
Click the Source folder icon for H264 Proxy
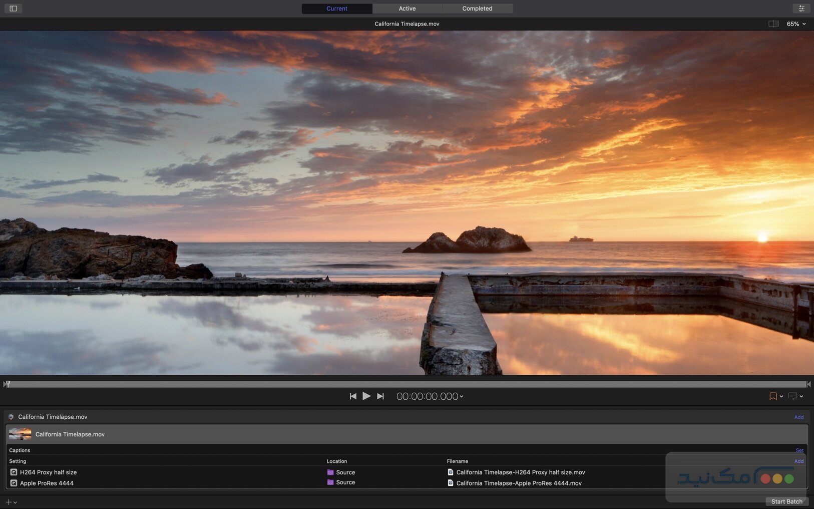(330, 472)
